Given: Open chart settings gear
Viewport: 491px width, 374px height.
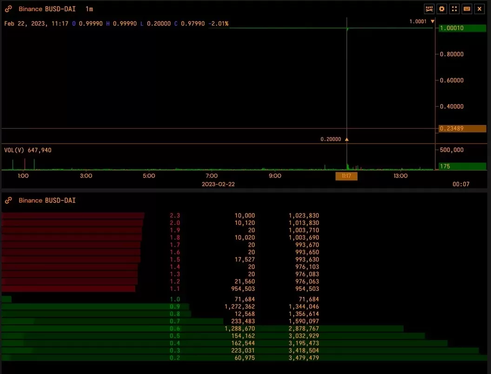Looking at the screenshot, I should click(442, 9).
